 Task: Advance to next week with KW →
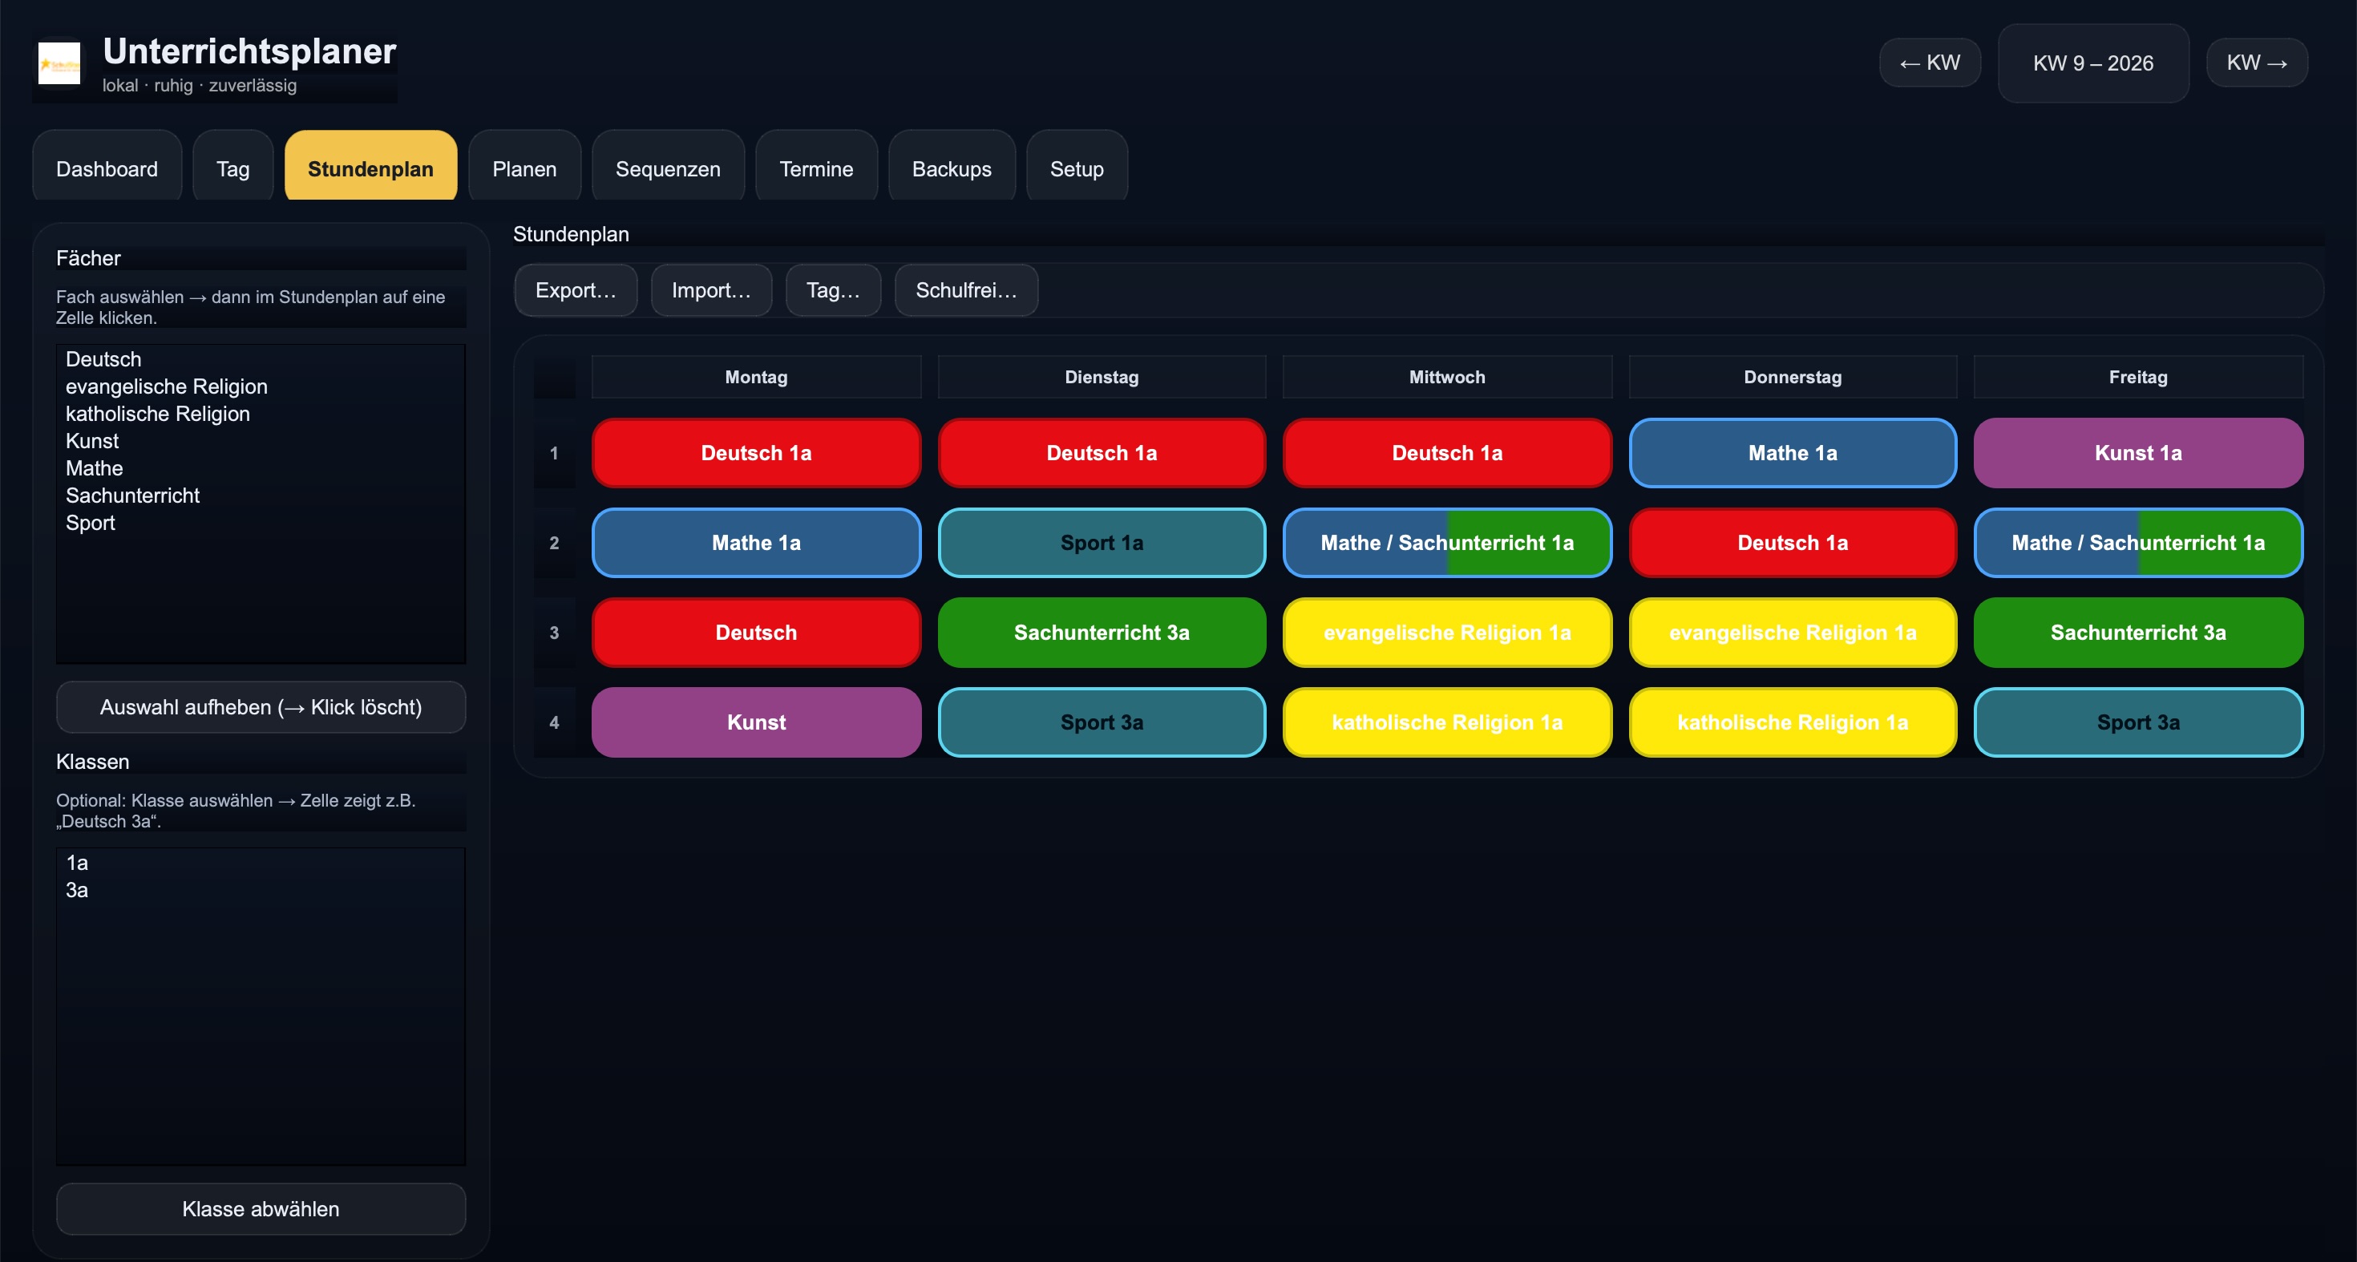(x=2255, y=63)
